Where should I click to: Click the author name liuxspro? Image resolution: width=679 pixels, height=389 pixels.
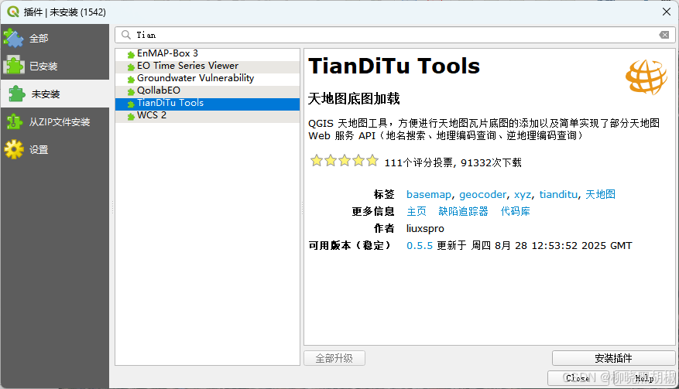click(x=425, y=228)
